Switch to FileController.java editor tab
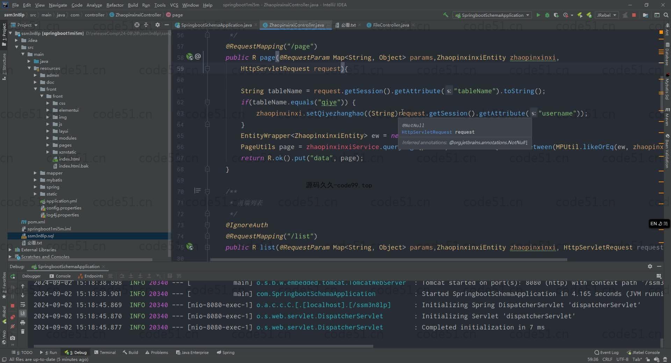 (390, 25)
